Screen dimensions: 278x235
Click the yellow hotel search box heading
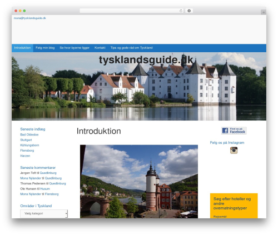pos(232,203)
